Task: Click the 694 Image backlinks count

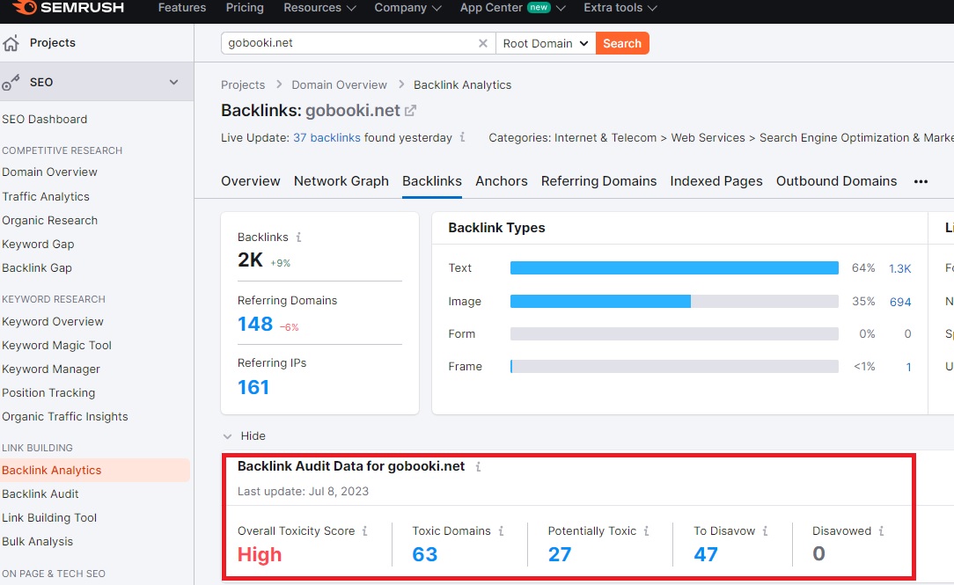Action: click(900, 303)
